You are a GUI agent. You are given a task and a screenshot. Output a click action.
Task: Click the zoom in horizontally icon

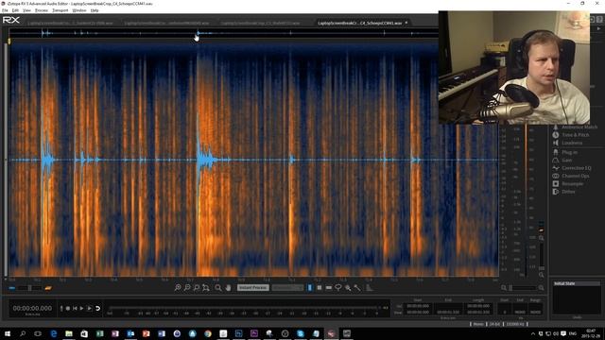178,287
